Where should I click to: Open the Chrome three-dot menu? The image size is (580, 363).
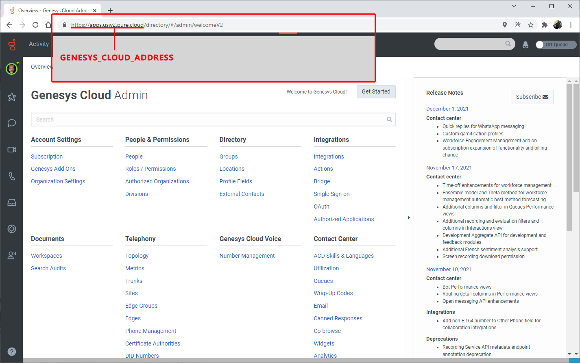pos(571,25)
